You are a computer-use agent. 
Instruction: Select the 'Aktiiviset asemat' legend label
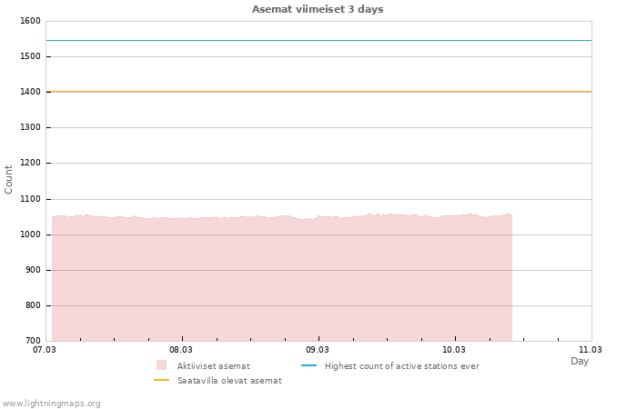click(x=213, y=365)
